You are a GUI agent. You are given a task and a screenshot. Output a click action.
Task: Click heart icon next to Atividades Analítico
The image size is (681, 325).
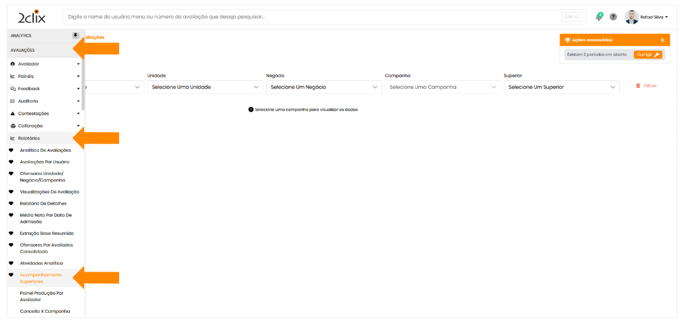pyautogui.click(x=12, y=263)
